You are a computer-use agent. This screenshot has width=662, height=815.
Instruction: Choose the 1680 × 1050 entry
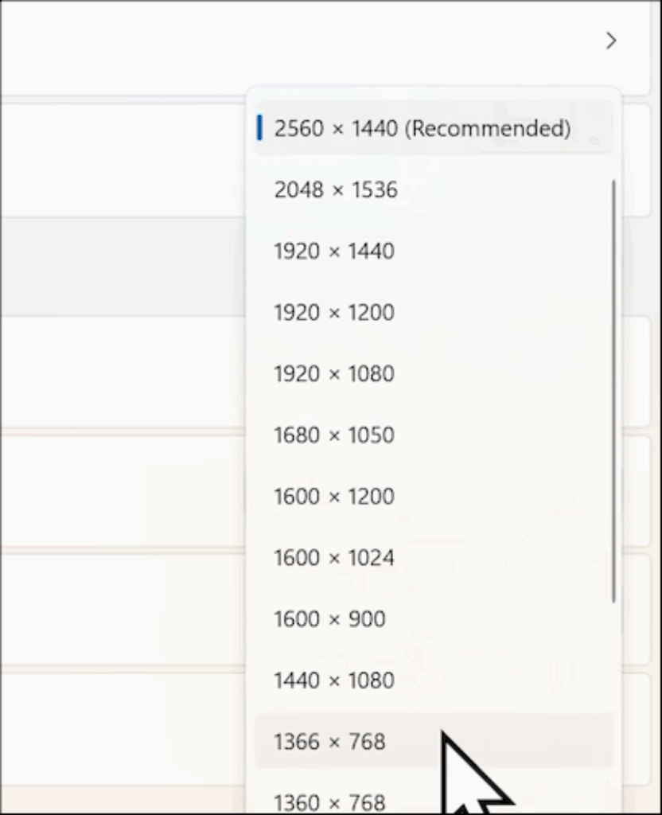(333, 435)
